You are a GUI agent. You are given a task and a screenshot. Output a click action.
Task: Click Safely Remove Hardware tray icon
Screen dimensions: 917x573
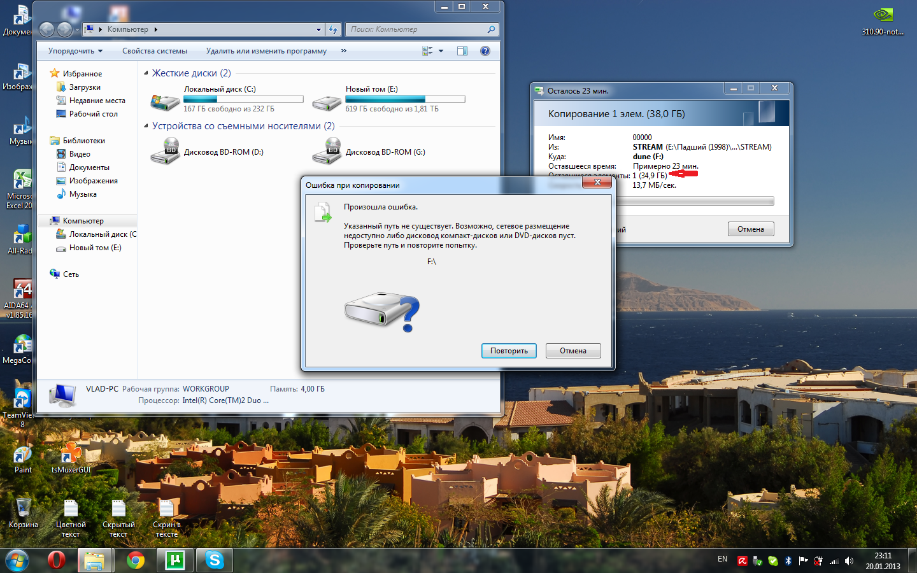pyautogui.click(x=757, y=561)
